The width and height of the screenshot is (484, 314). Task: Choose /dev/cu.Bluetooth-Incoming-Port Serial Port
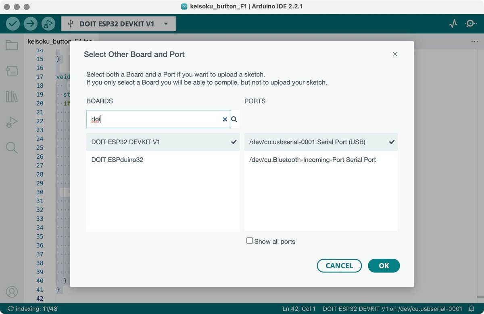coord(321,160)
